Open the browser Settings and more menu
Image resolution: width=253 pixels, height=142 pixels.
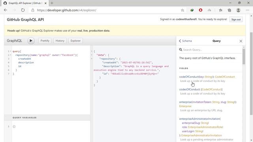[247, 10]
